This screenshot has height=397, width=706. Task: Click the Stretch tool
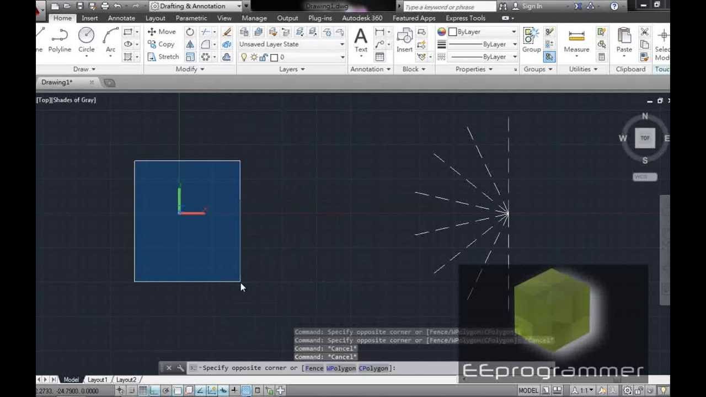163,57
